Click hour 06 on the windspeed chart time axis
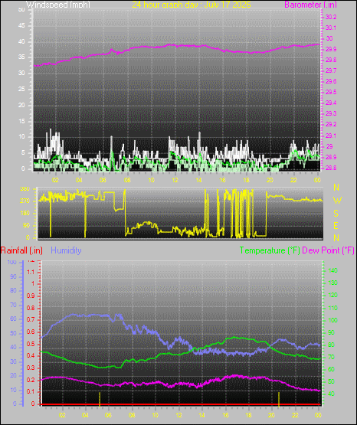This screenshot has width=357, height=425. click(x=103, y=180)
